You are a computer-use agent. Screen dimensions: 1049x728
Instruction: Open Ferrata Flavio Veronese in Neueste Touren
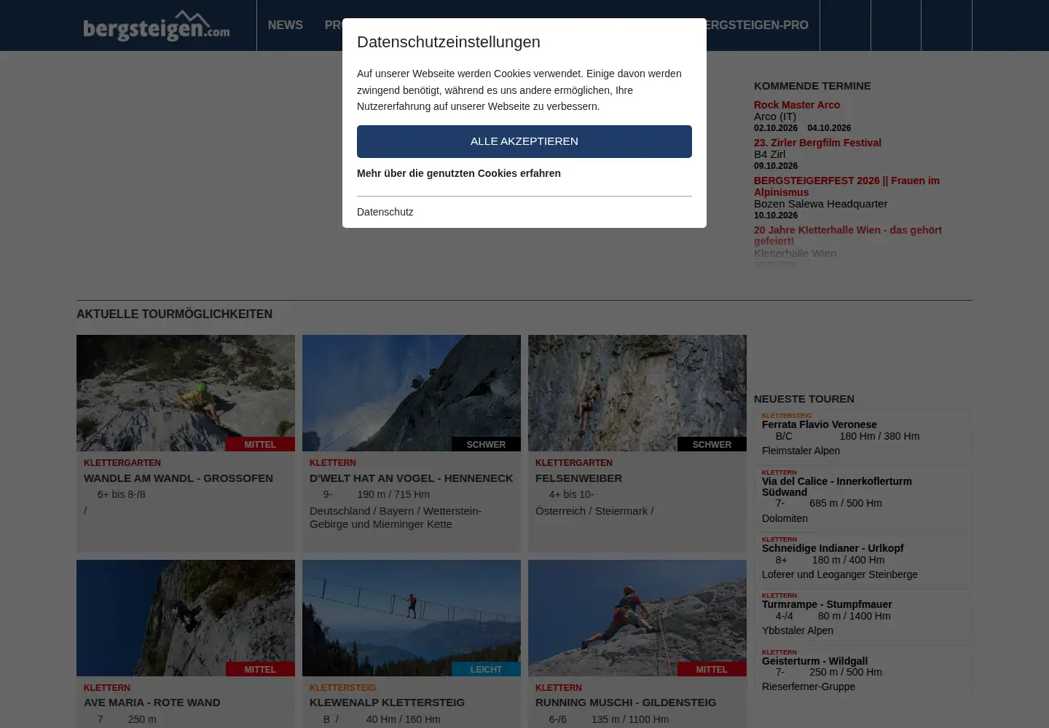coord(820,424)
